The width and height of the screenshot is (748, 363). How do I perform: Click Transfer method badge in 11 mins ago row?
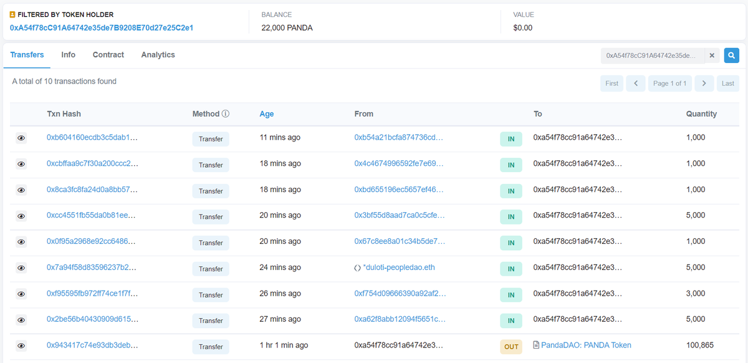click(211, 139)
